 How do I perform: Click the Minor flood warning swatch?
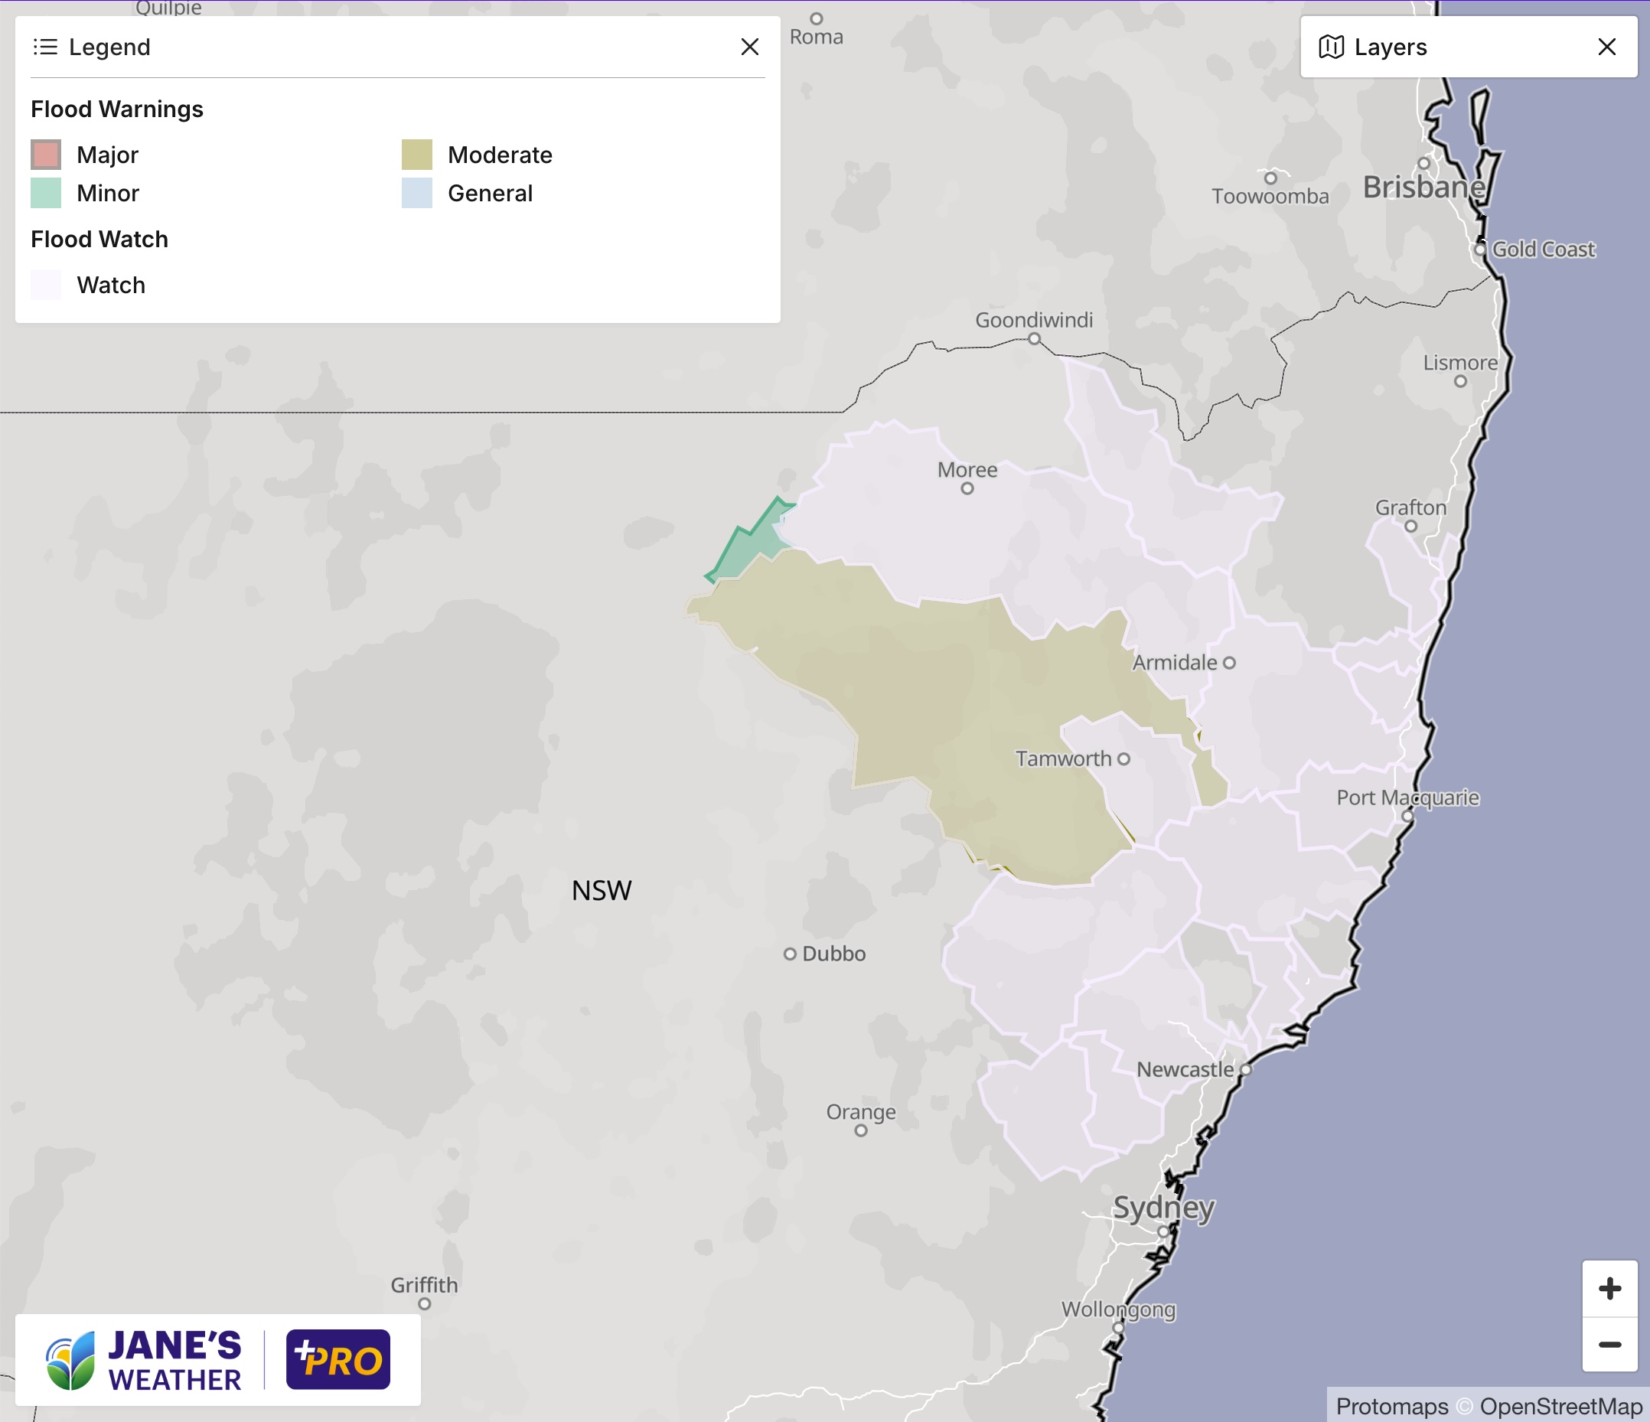46,193
